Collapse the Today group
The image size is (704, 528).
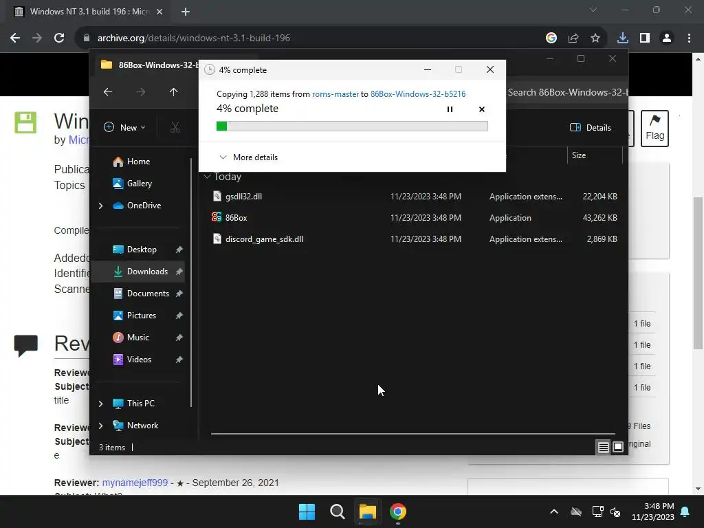tap(208, 177)
